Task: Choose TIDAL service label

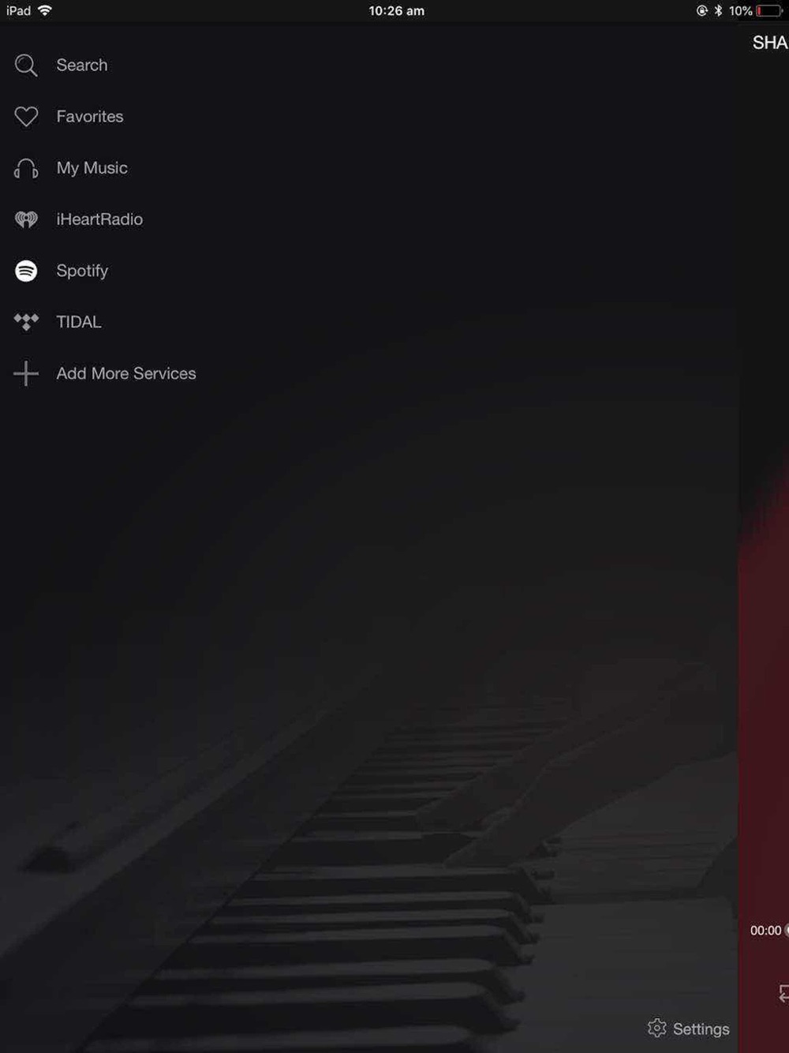Action: 79,322
